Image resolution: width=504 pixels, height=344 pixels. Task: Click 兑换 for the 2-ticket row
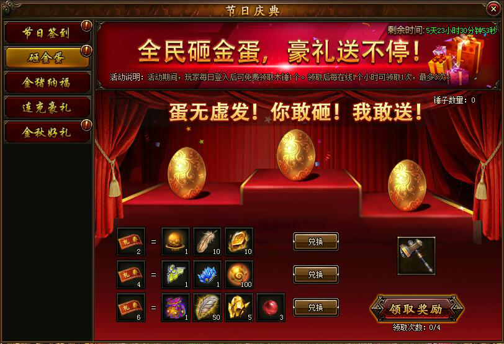pos(316,242)
